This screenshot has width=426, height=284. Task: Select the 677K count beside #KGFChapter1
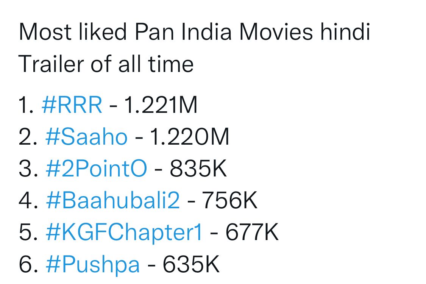(252, 233)
